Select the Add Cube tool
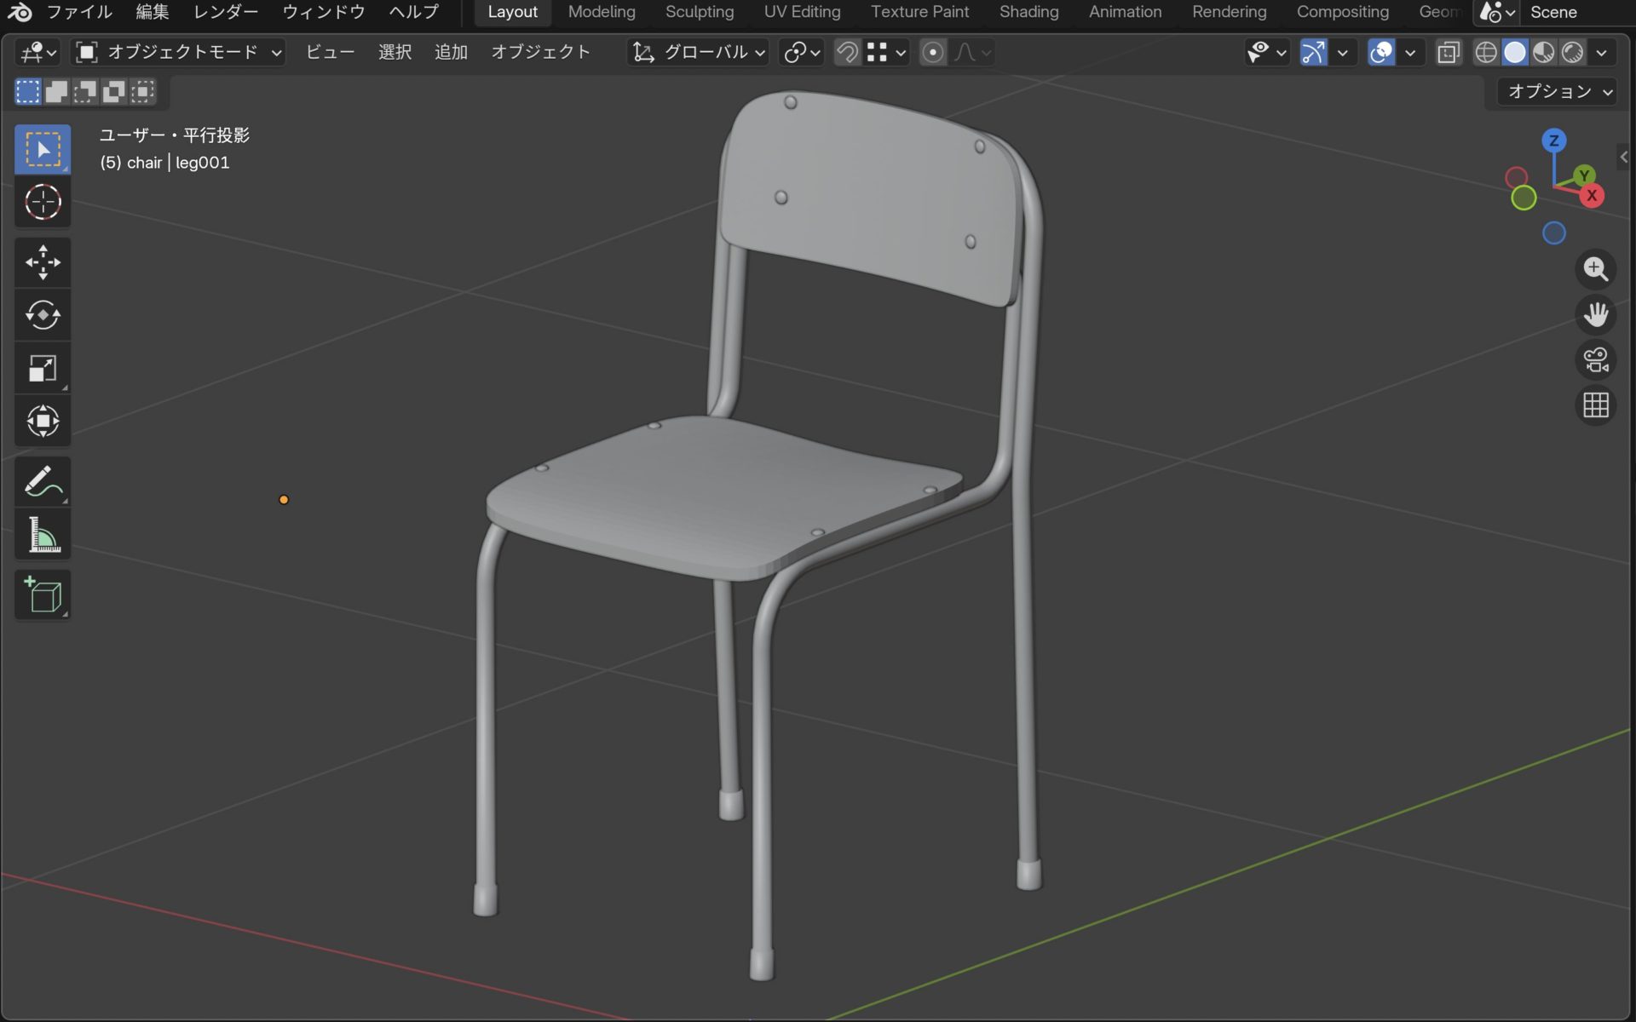The width and height of the screenshot is (1636, 1022). [x=42, y=594]
